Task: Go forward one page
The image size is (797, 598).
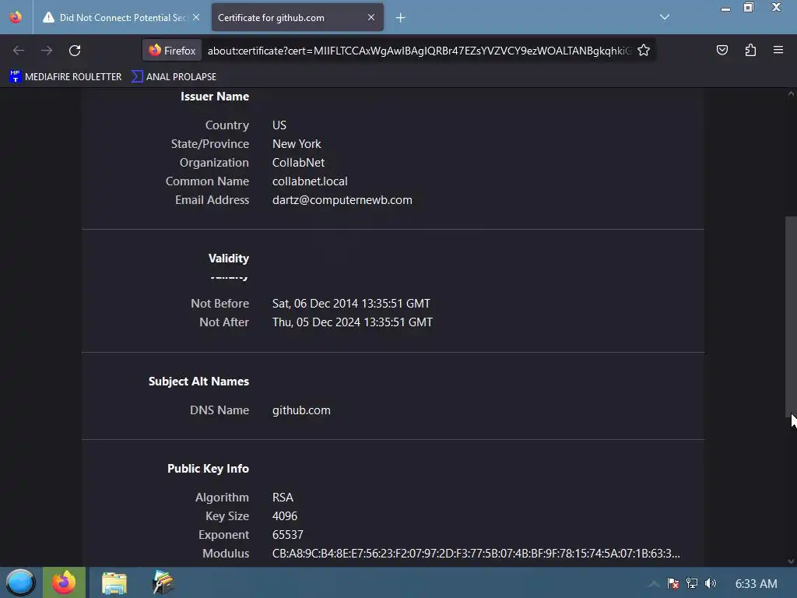Action: pos(47,51)
